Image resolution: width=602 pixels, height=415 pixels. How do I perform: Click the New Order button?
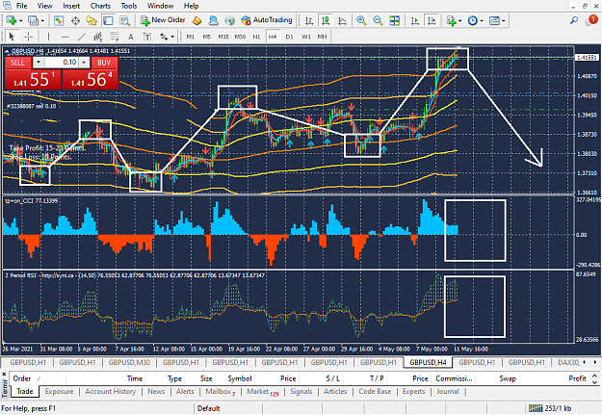(163, 20)
